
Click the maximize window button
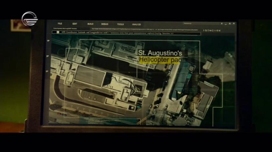point(229,23)
